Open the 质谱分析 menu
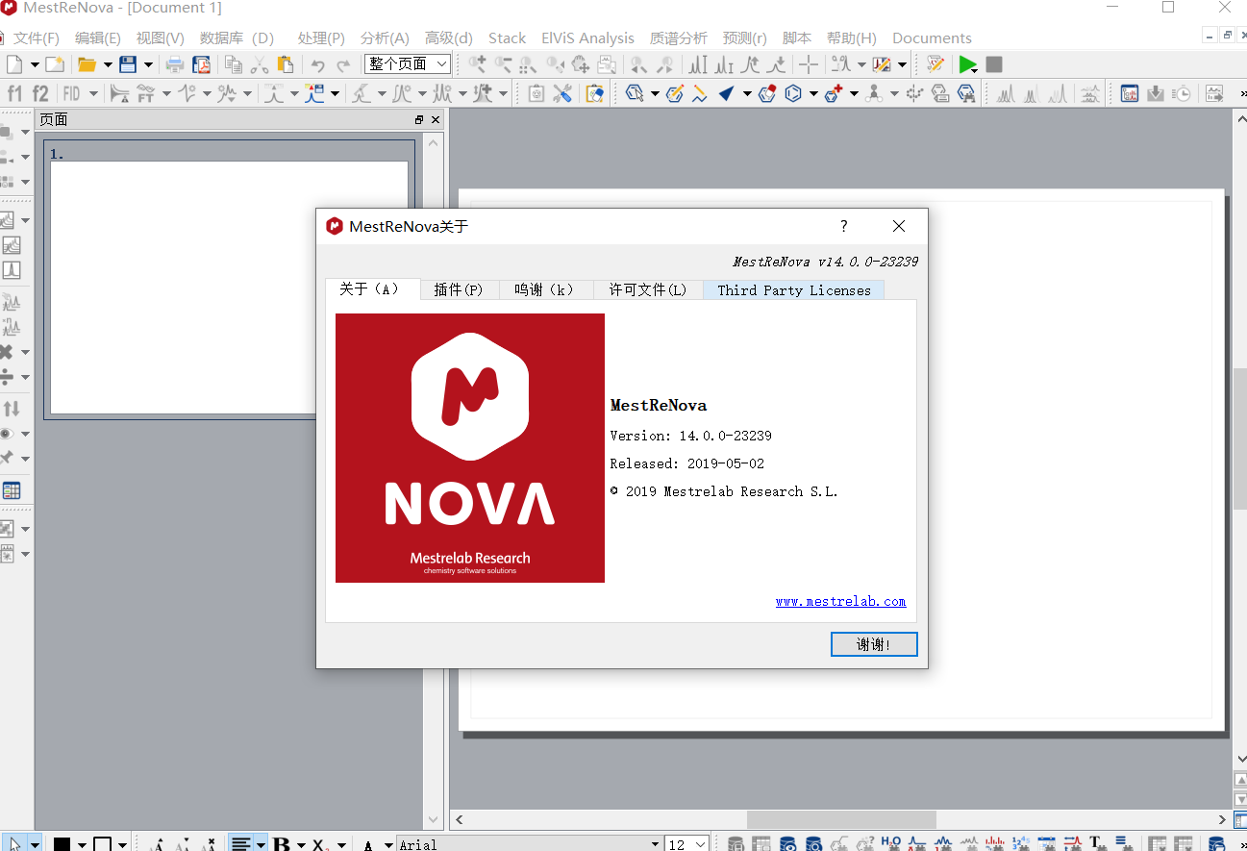The width and height of the screenshot is (1247, 851). tap(678, 38)
